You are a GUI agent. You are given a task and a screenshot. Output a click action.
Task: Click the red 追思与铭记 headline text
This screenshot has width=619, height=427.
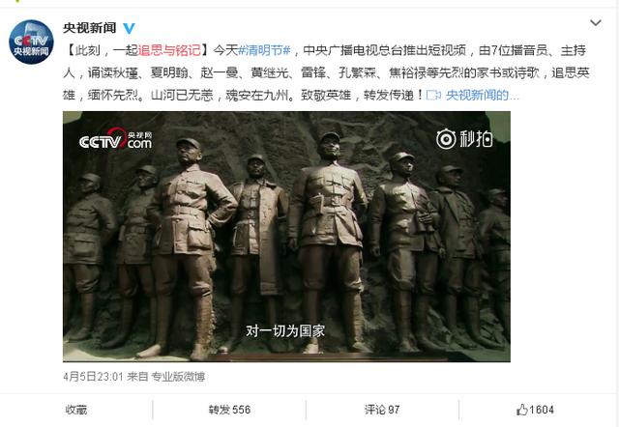169,50
